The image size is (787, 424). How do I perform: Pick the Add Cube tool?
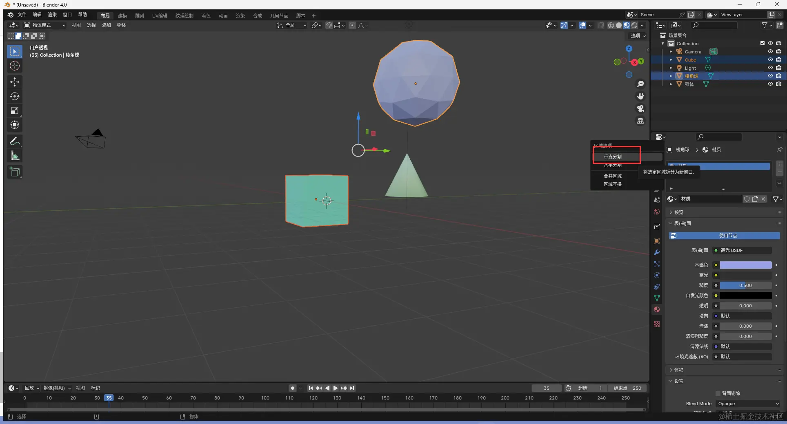tap(15, 172)
